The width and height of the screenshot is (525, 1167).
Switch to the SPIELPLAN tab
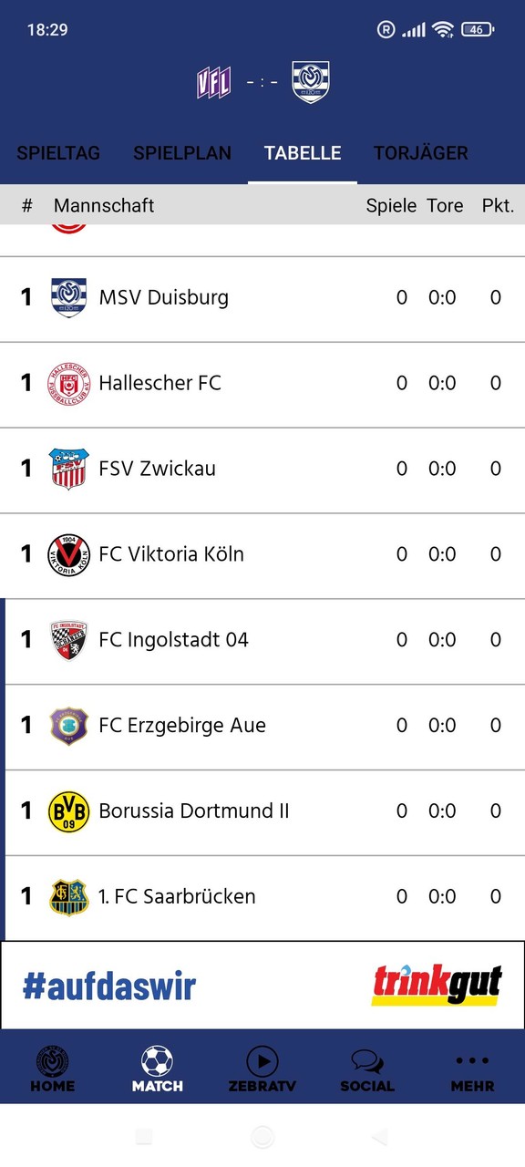click(181, 153)
